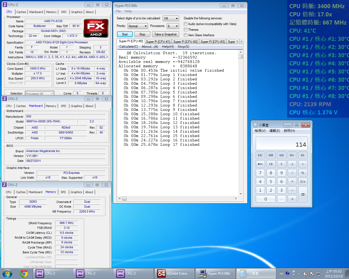Click the reciprocal 1/x calculator key
This screenshot has height=279, width=349.
pyautogui.click(x=303, y=181)
